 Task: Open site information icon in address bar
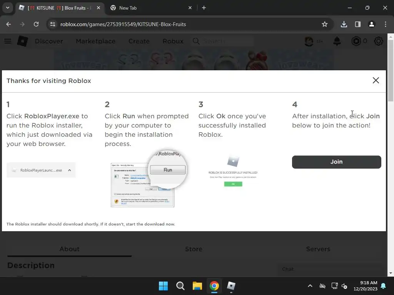click(x=53, y=24)
